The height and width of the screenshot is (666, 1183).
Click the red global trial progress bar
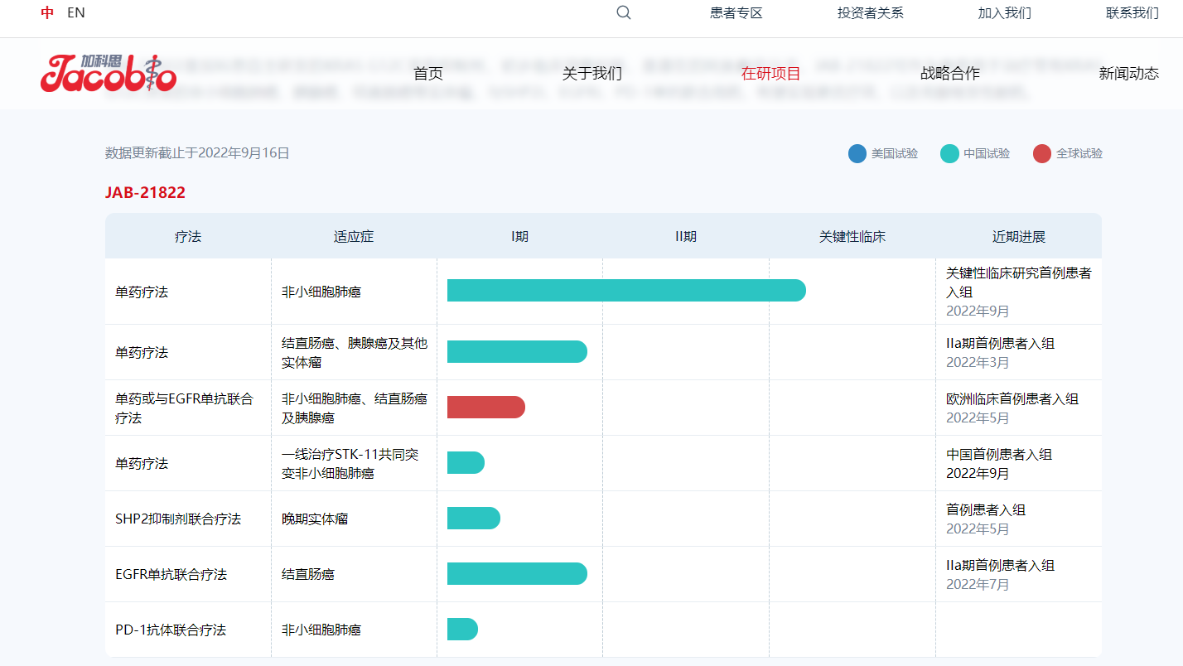(x=486, y=407)
